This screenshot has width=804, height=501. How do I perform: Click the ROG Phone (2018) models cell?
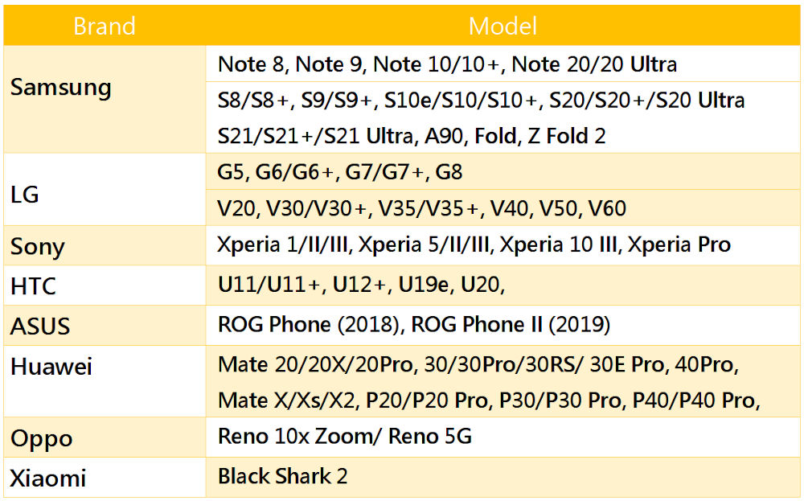[x=503, y=325]
